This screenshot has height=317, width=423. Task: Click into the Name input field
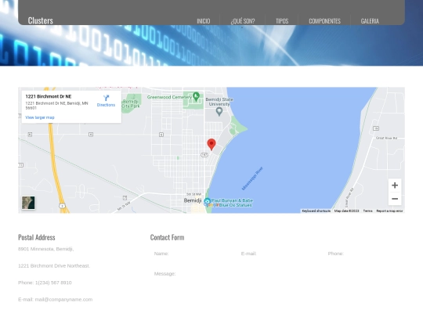(x=192, y=254)
